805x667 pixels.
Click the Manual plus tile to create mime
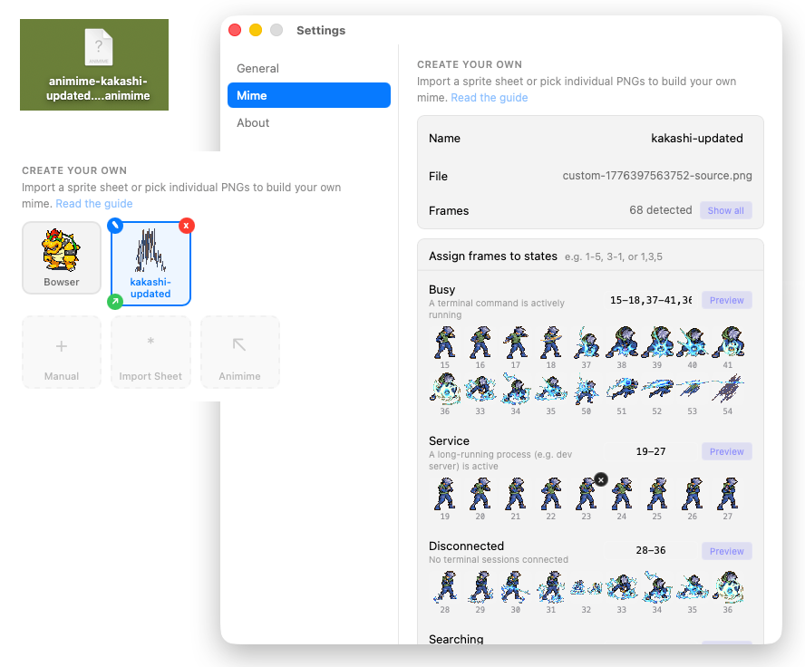point(61,352)
